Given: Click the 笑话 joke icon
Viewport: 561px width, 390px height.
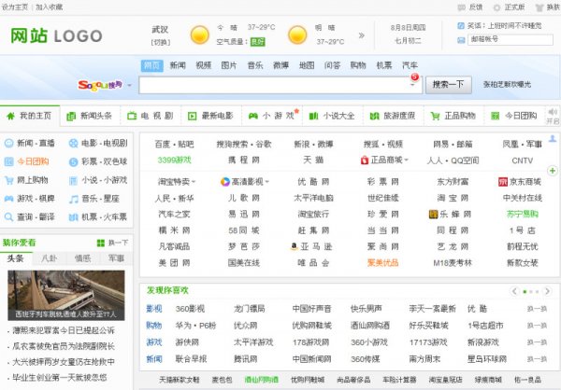Looking at the screenshot, I should click(461, 26).
